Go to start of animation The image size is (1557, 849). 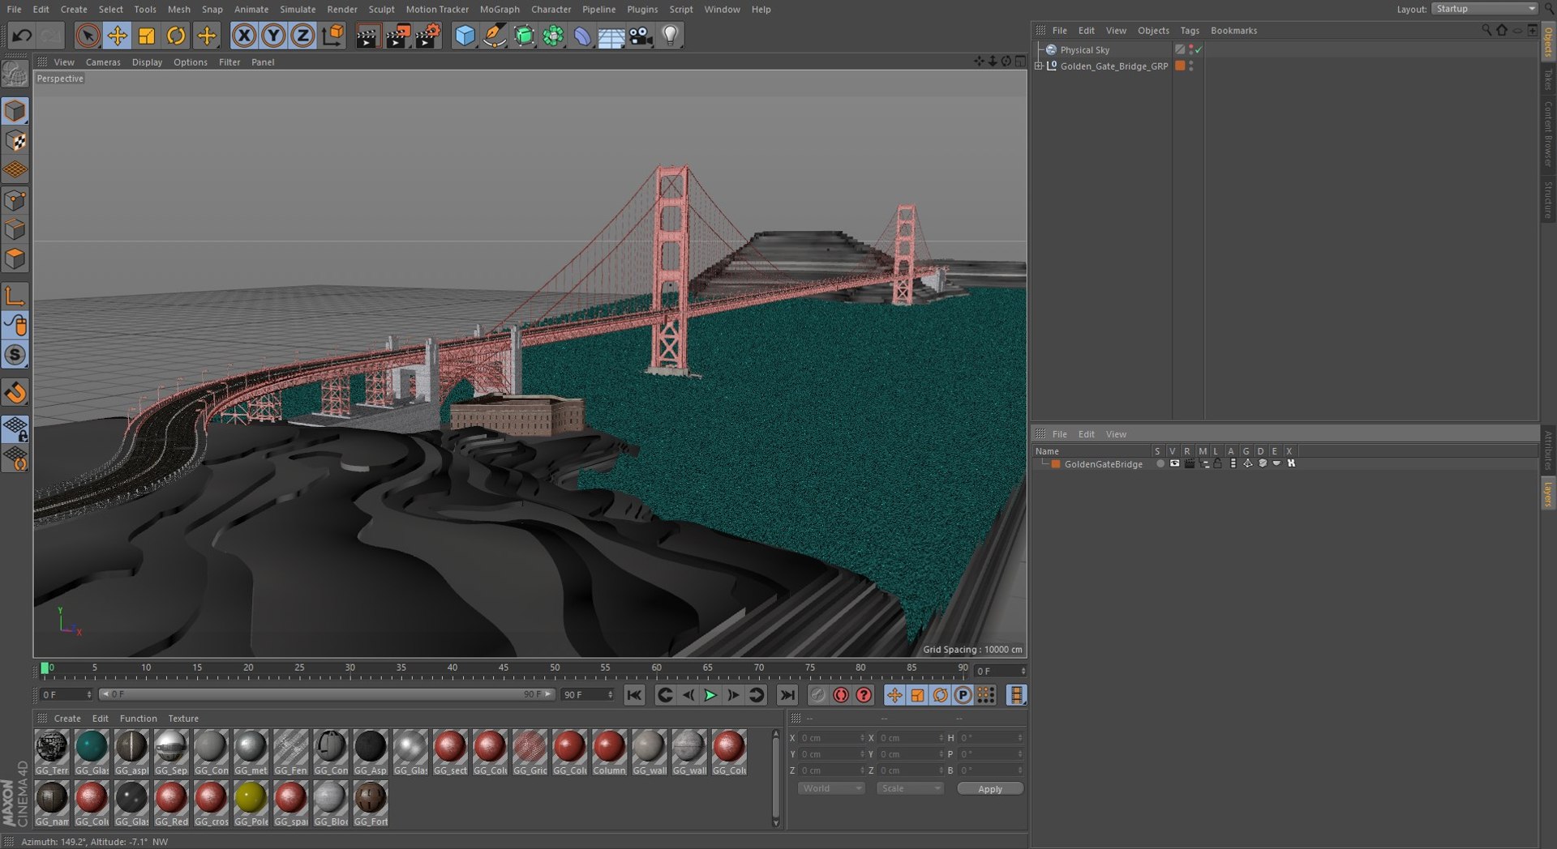click(634, 695)
